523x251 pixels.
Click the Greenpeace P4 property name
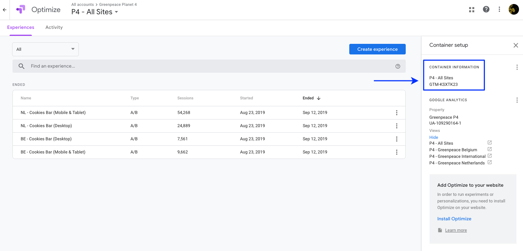click(444, 117)
